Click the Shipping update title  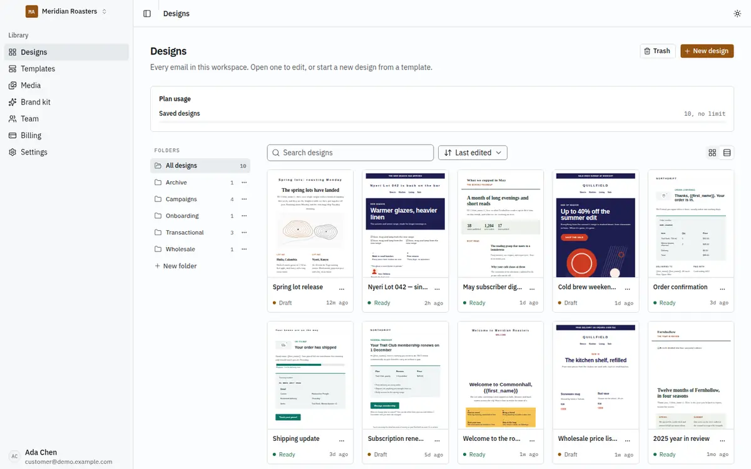(296, 438)
